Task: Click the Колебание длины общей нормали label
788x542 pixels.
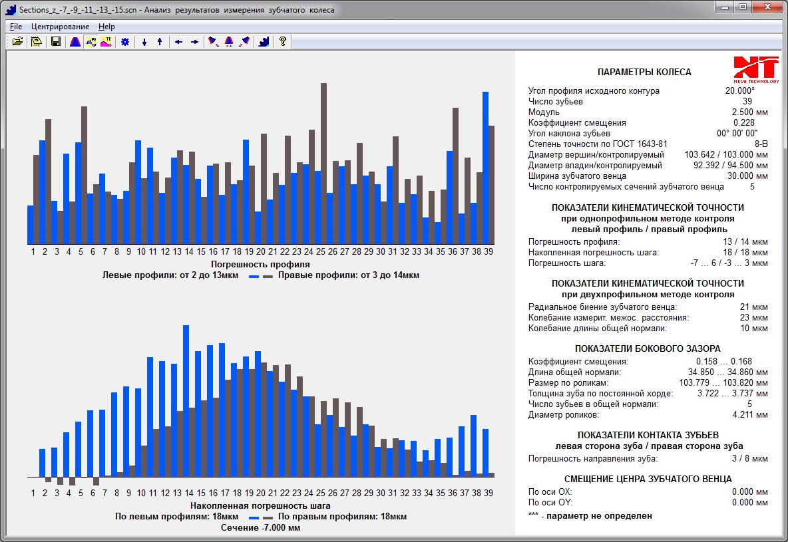Action: pyautogui.click(x=598, y=329)
